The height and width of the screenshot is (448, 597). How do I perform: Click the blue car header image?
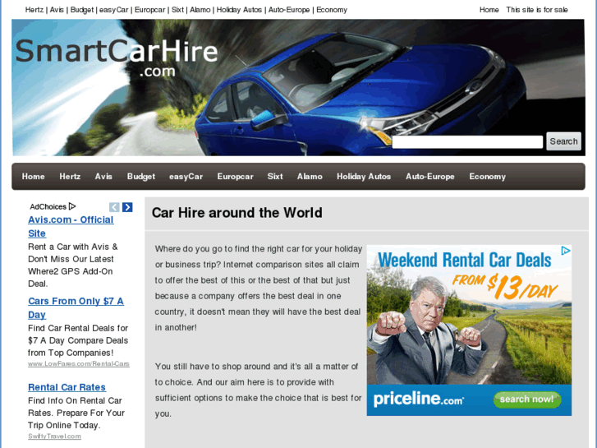tap(299, 88)
